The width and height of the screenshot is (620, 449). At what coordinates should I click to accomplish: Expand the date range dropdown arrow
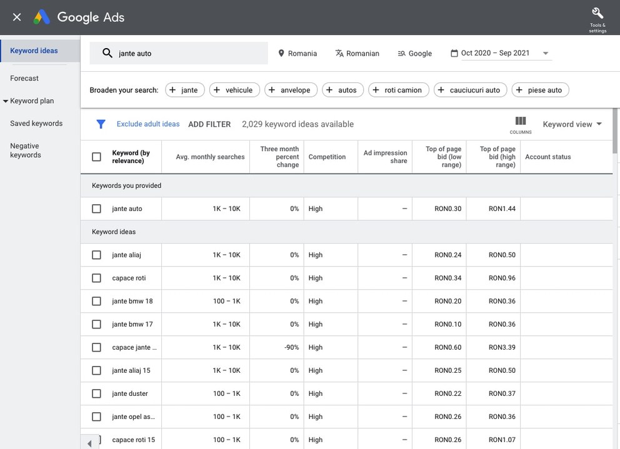(x=546, y=54)
